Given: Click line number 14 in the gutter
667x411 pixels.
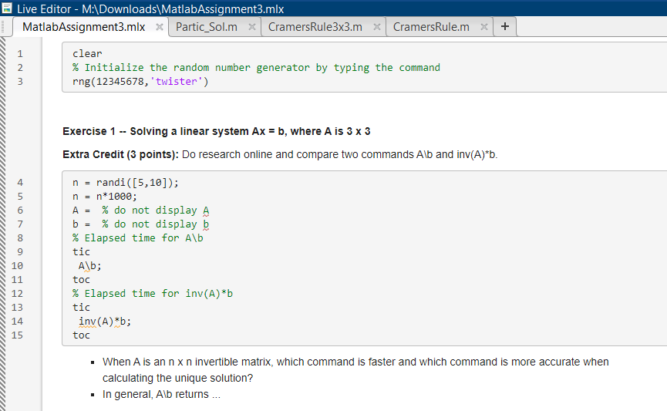Looking at the screenshot, I should coord(17,322).
